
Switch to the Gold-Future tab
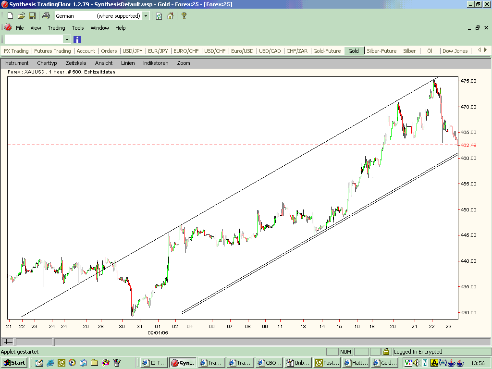(327, 51)
